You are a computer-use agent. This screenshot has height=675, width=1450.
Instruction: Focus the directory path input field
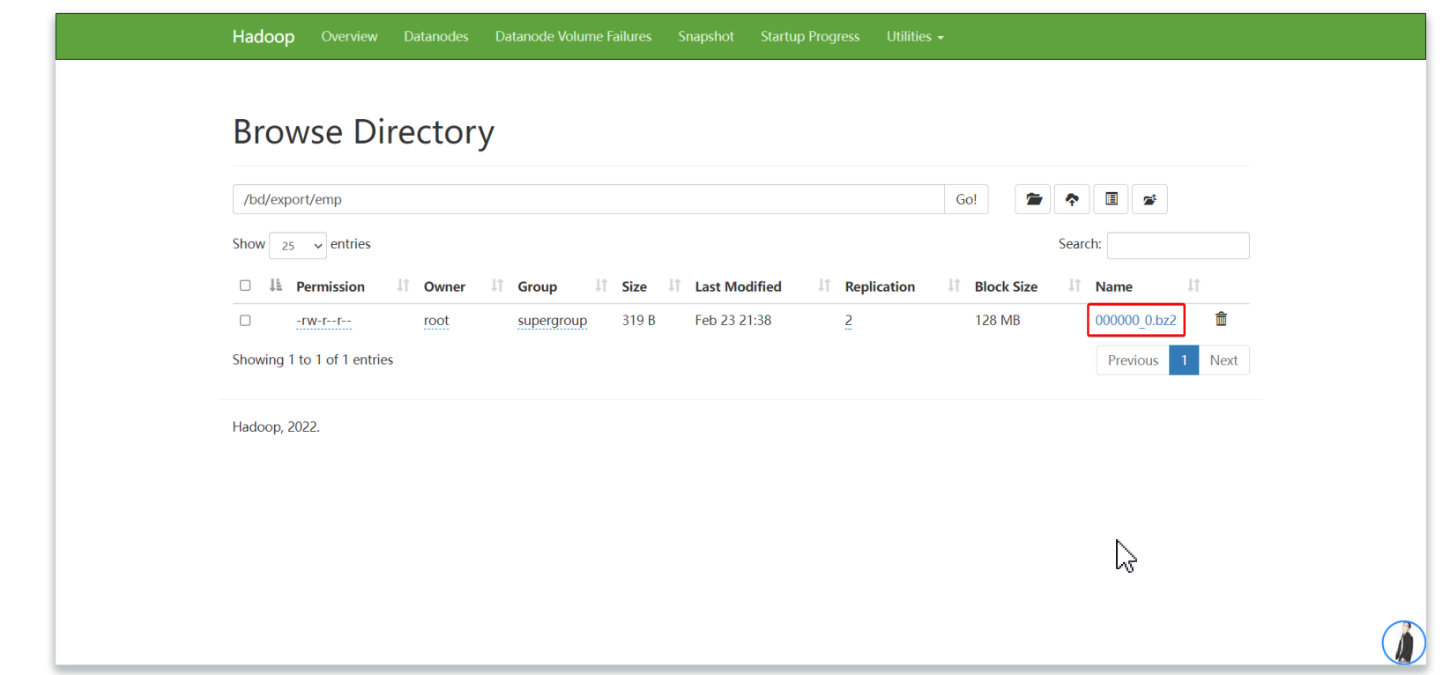coord(589,199)
